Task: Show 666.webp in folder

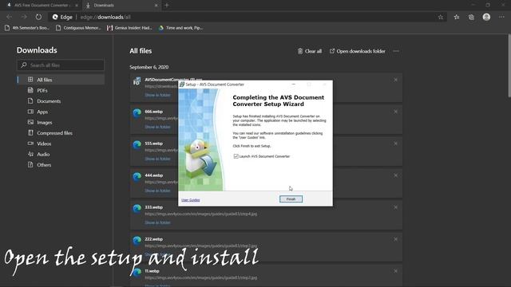Action: click(x=157, y=127)
